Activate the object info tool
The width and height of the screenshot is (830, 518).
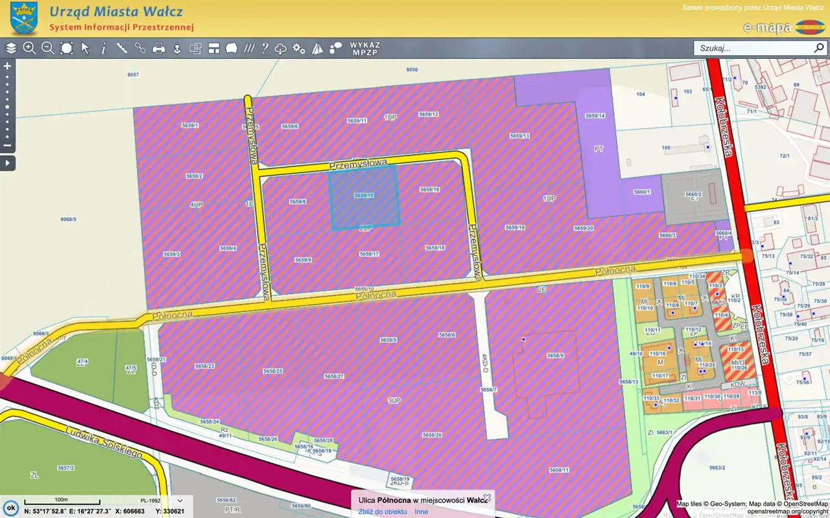103,48
